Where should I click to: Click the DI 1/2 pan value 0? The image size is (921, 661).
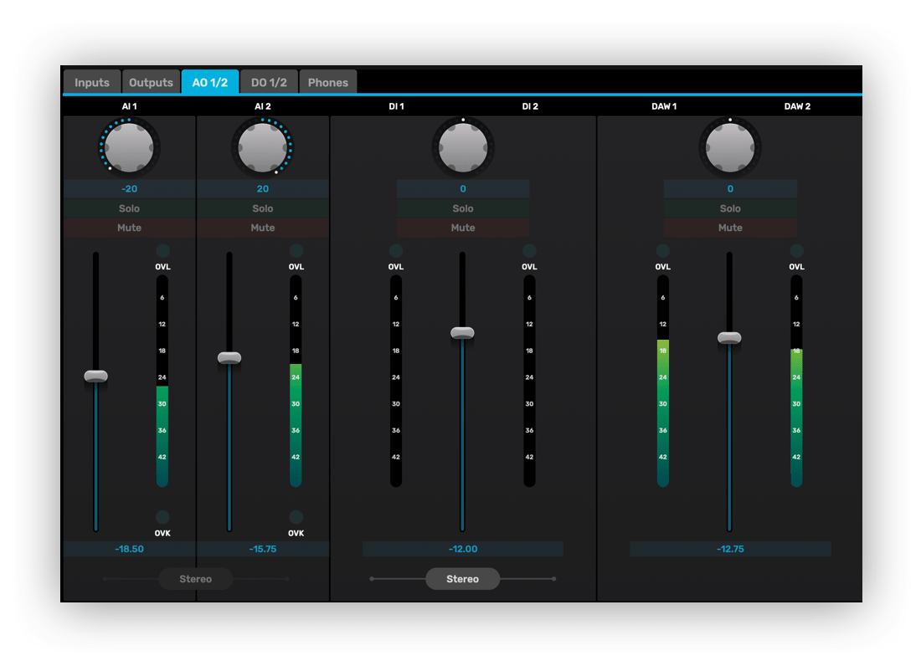point(463,189)
